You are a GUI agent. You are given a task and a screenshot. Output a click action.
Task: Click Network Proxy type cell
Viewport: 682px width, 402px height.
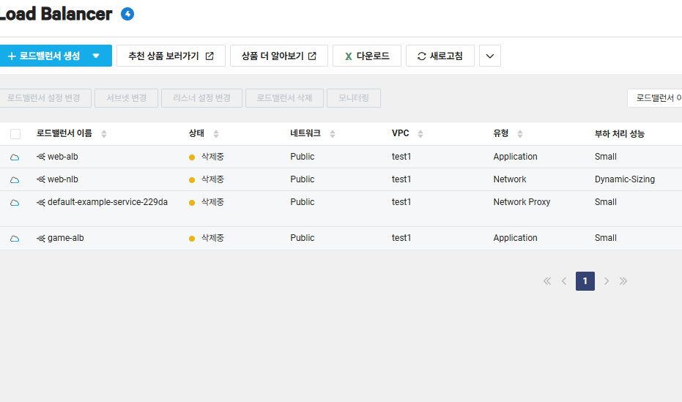point(522,201)
